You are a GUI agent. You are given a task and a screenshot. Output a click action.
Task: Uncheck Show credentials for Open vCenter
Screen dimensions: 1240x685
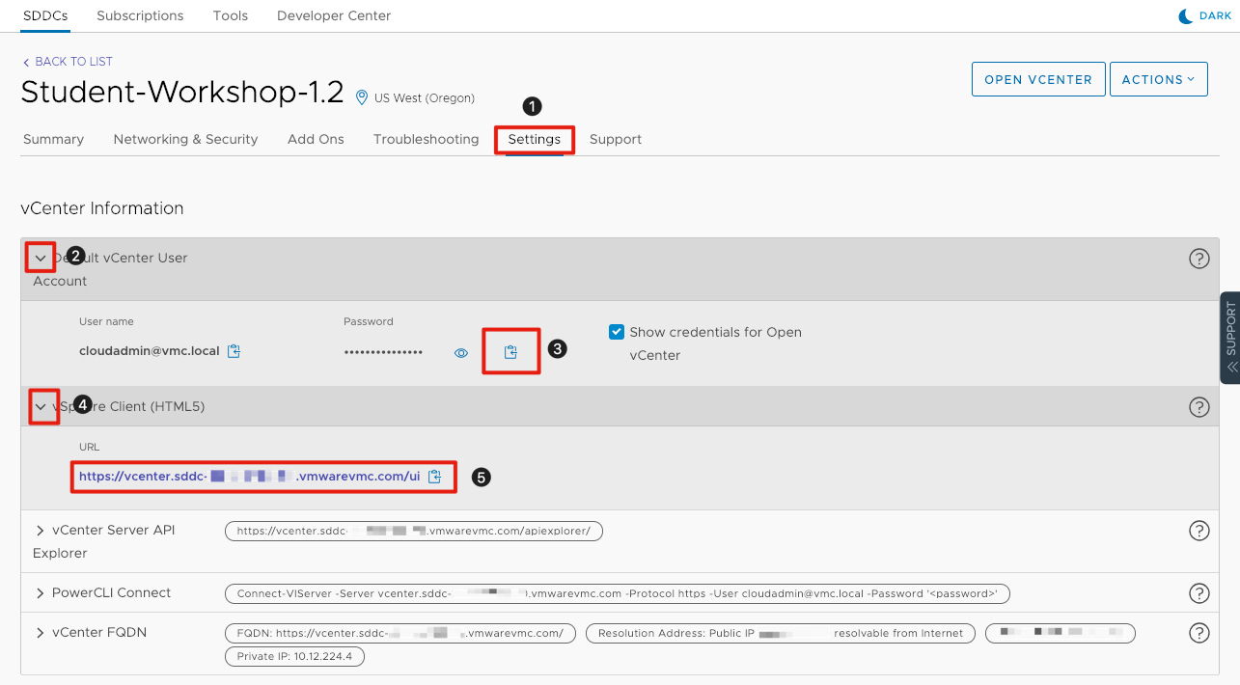click(x=617, y=332)
